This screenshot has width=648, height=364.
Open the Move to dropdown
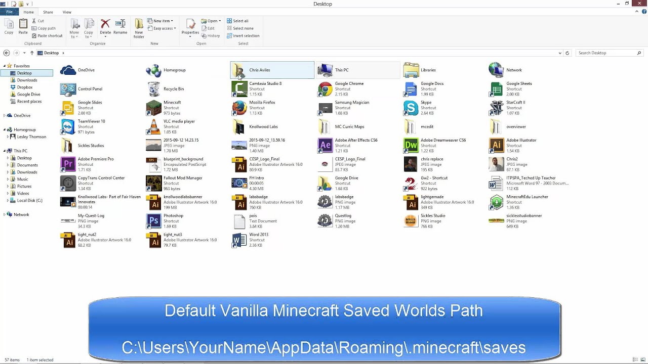(74, 29)
